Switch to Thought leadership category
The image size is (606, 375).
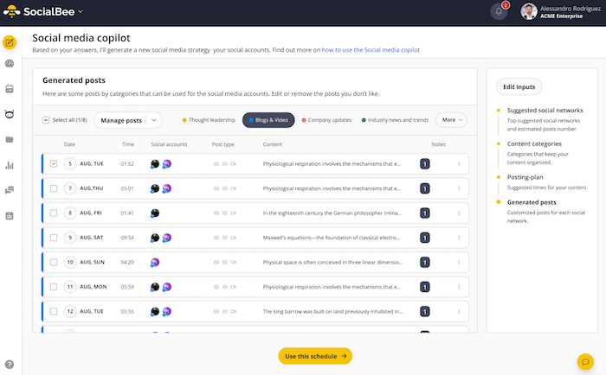209,120
